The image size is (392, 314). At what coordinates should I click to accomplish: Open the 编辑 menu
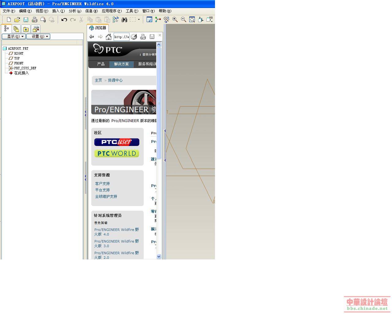(x=25, y=11)
